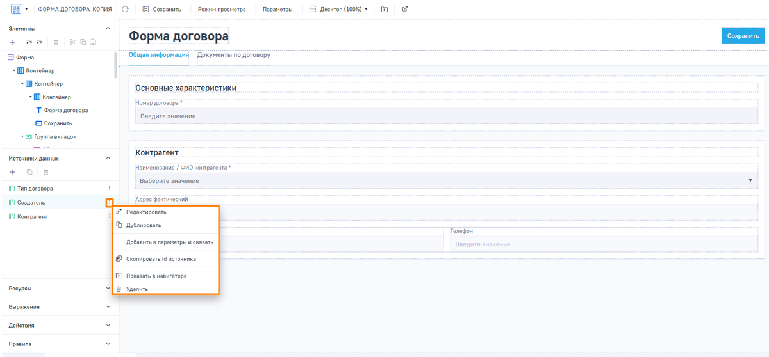This screenshot has width=769, height=357.
Task: Select Скопировать id источника menu item
Action: [166, 259]
